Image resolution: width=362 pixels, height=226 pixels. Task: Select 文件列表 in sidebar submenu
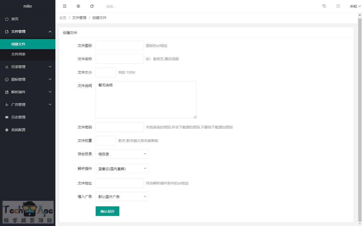click(18, 54)
